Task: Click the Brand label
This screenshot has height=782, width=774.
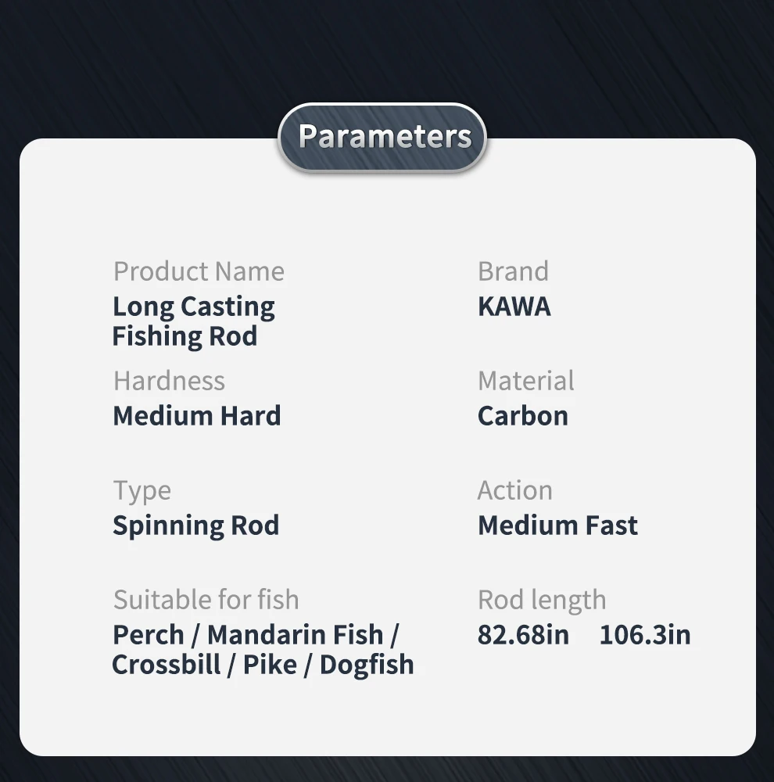Action: (x=513, y=271)
